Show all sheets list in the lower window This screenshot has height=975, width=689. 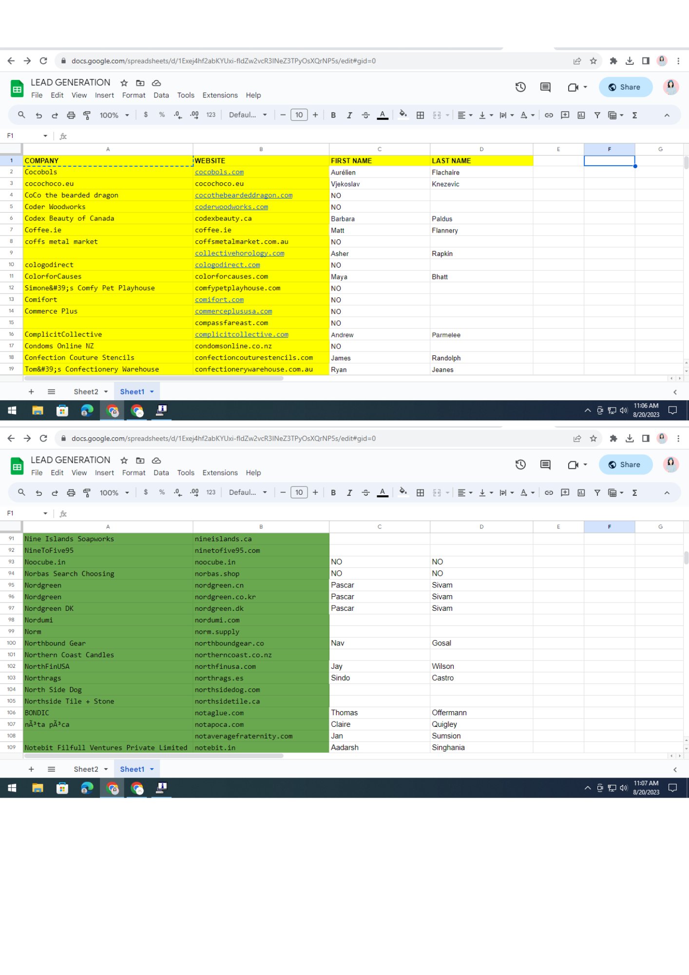point(51,769)
